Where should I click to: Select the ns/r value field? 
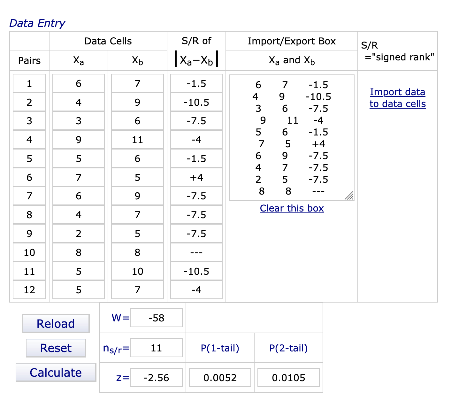(156, 348)
